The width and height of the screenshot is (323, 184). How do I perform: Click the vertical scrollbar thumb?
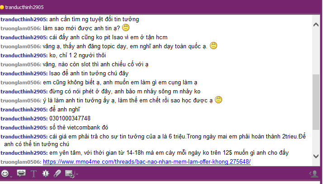click(316, 102)
